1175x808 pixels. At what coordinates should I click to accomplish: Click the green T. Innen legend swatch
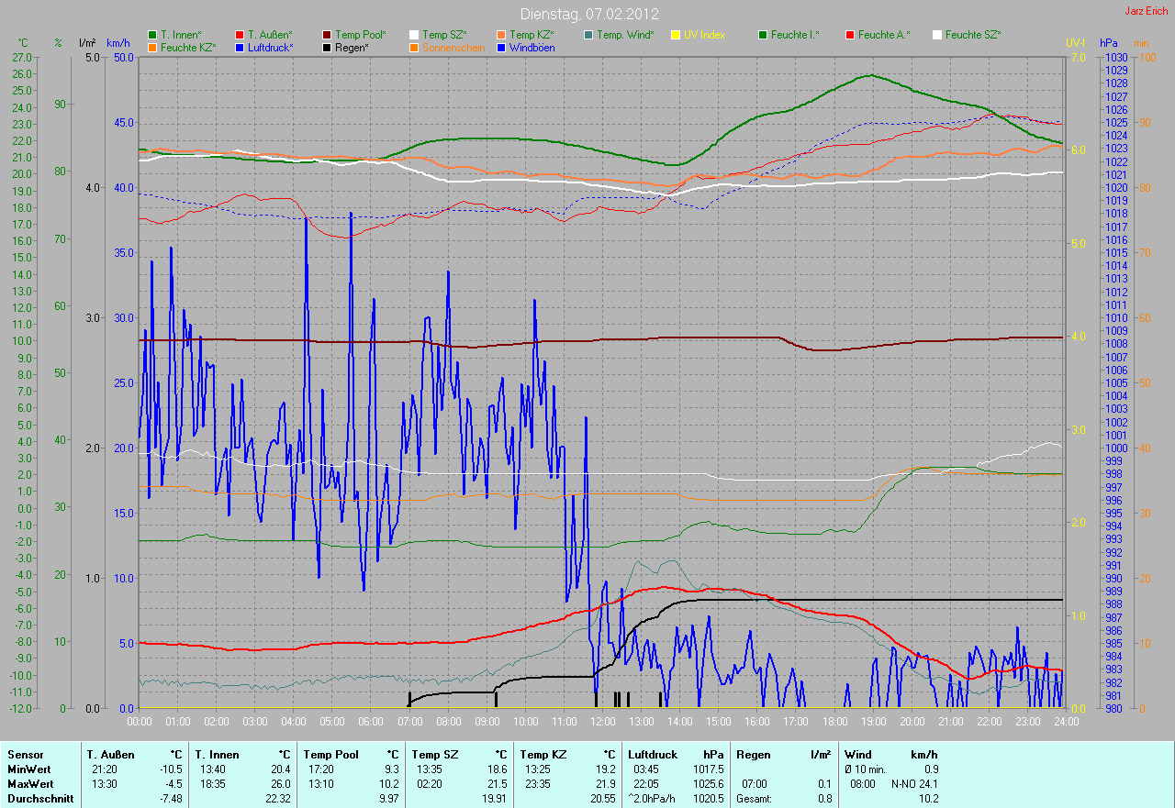tap(152, 35)
